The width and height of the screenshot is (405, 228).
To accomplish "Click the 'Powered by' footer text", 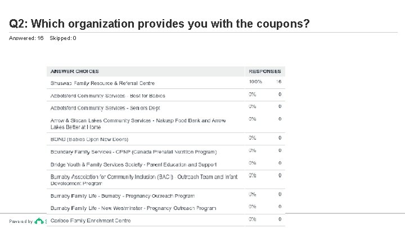I will pyautogui.click(x=21, y=222).
